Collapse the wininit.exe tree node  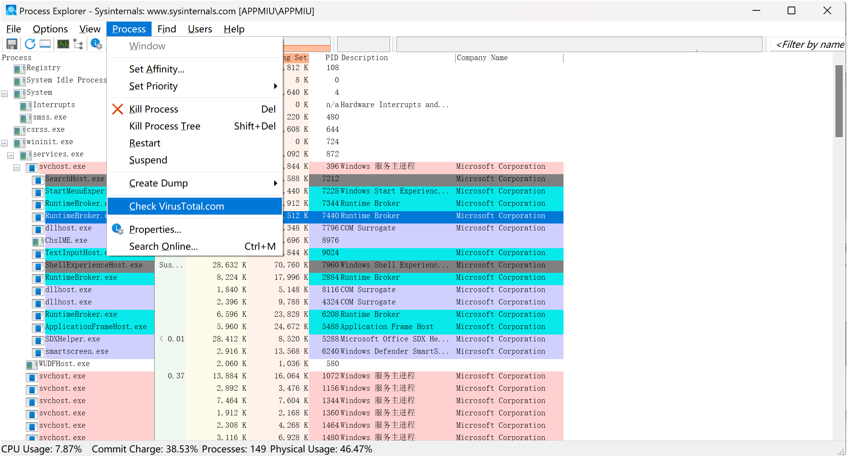(5, 143)
